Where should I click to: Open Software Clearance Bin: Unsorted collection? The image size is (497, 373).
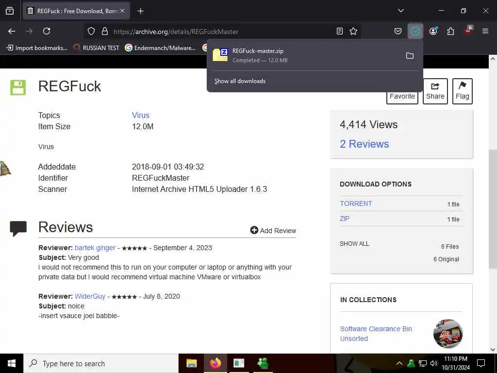pos(376,334)
